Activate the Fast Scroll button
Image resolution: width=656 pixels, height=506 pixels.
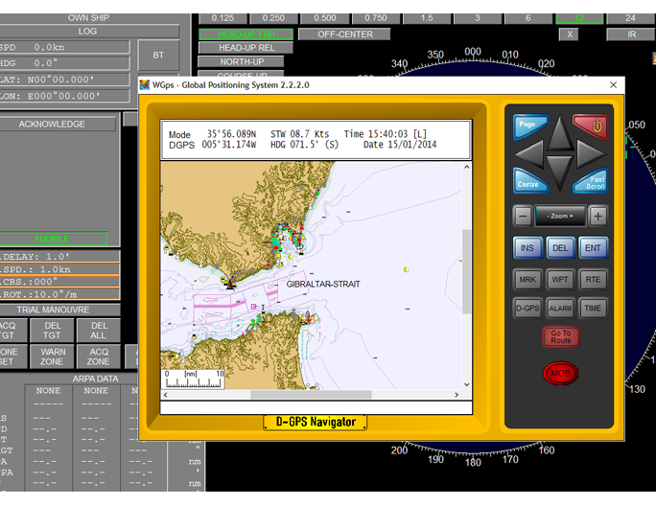tap(593, 182)
